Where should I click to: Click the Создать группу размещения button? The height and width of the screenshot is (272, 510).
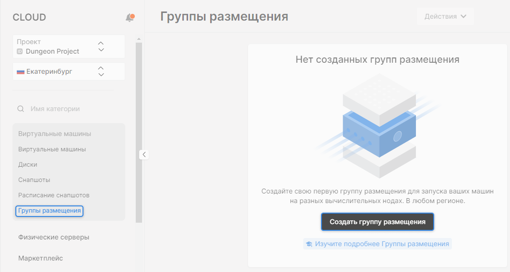tap(377, 222)
